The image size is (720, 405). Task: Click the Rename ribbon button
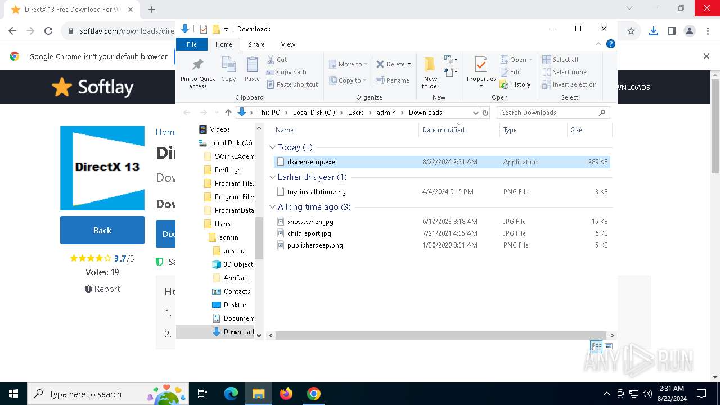click(393, 80)
